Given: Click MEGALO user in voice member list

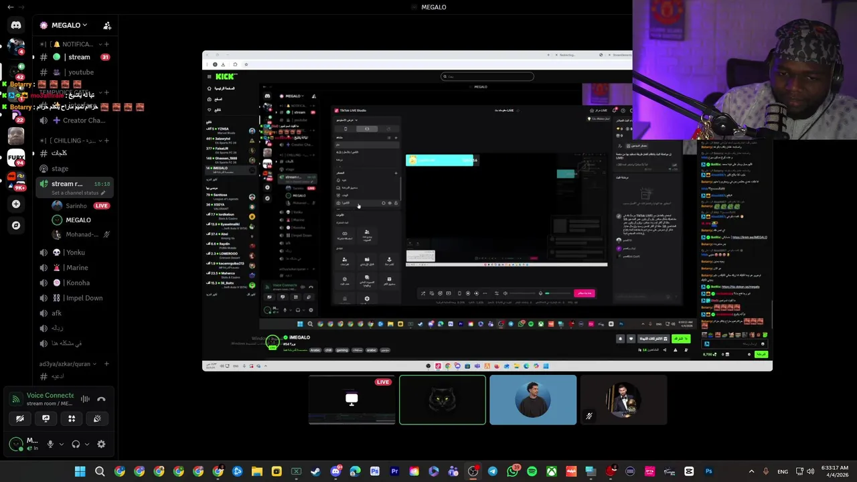Looking at the screenshot, I should [80, 220].
